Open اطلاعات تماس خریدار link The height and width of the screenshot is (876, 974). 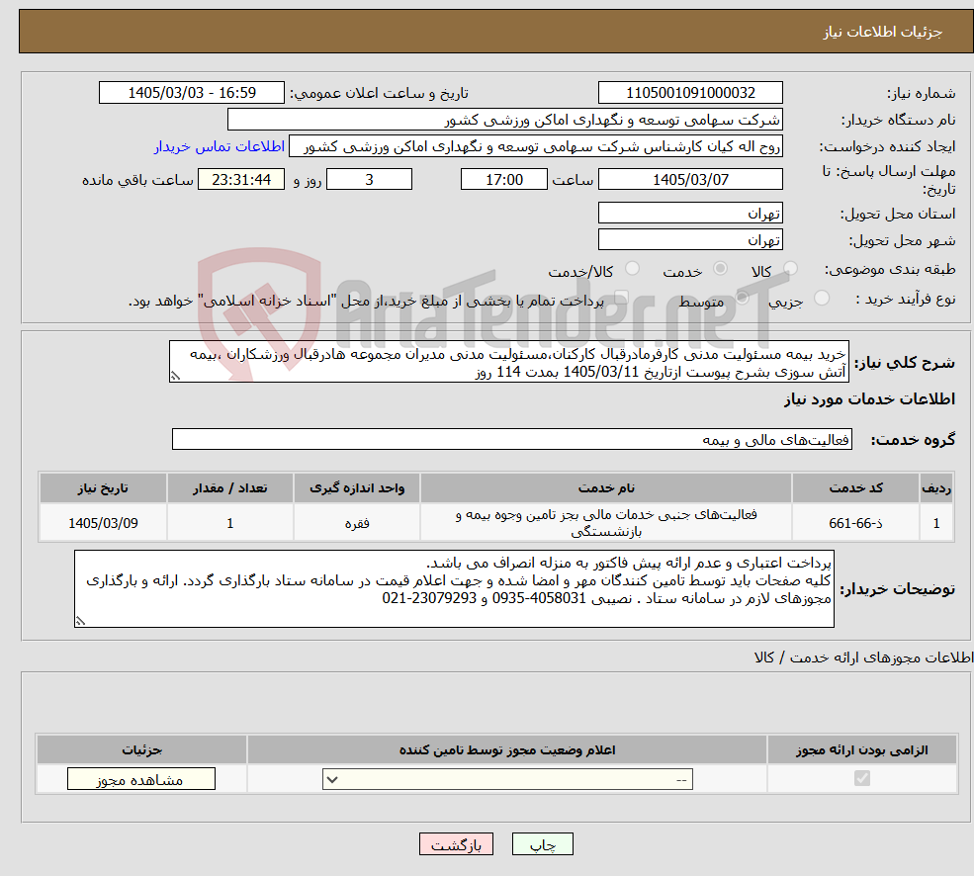click(220, 146)
